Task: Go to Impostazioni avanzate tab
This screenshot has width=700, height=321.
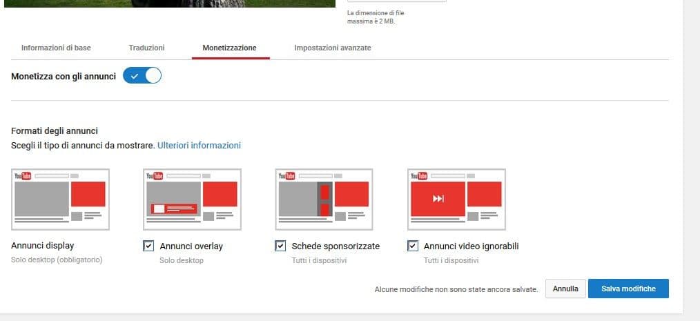Action: (333, 48)
